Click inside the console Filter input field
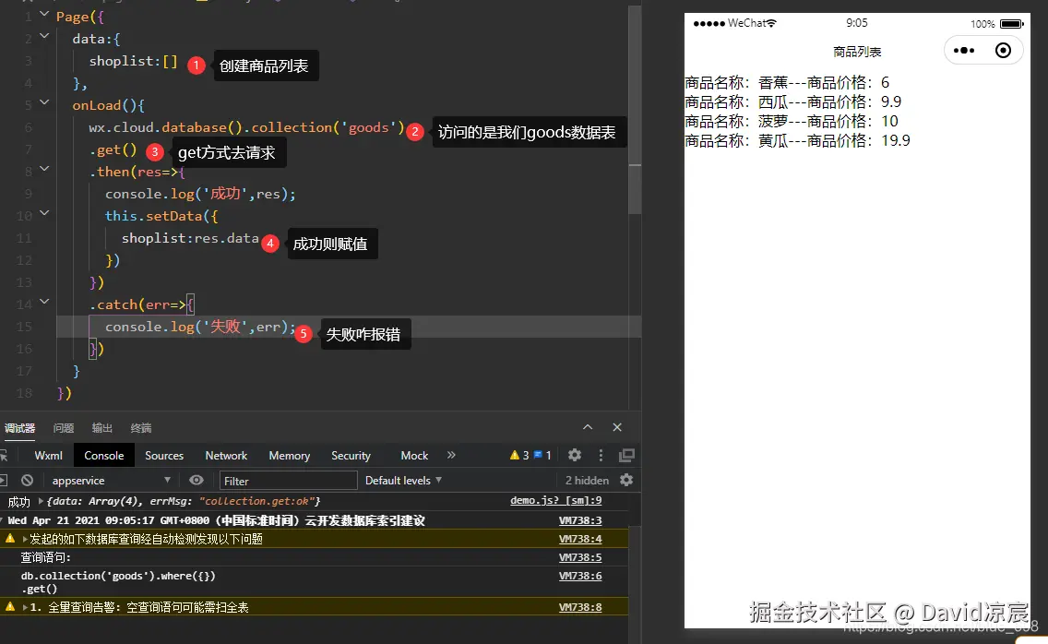The width and height of the screenshot is (1048, 644). [286, 480]
